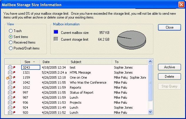Choose the Posted/Draft items view

click(11, 48)
